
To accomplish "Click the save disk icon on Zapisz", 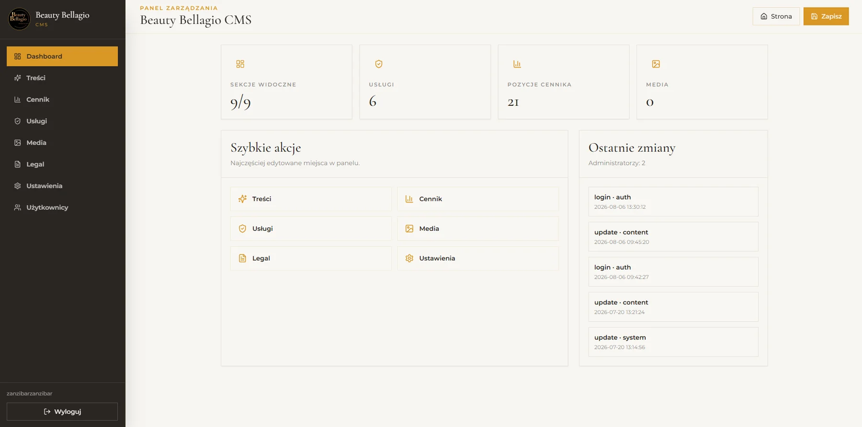I will tap(814, 16).
